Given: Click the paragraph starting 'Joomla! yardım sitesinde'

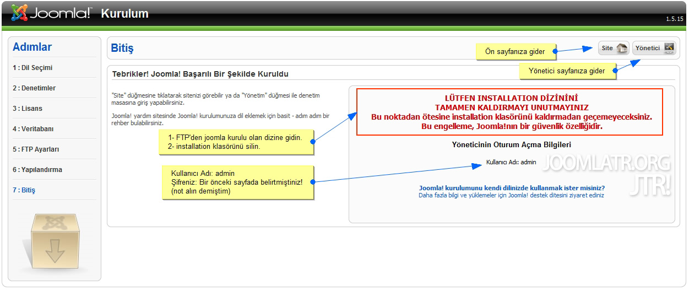Looking at the screenshot, I should coord(220,119).
